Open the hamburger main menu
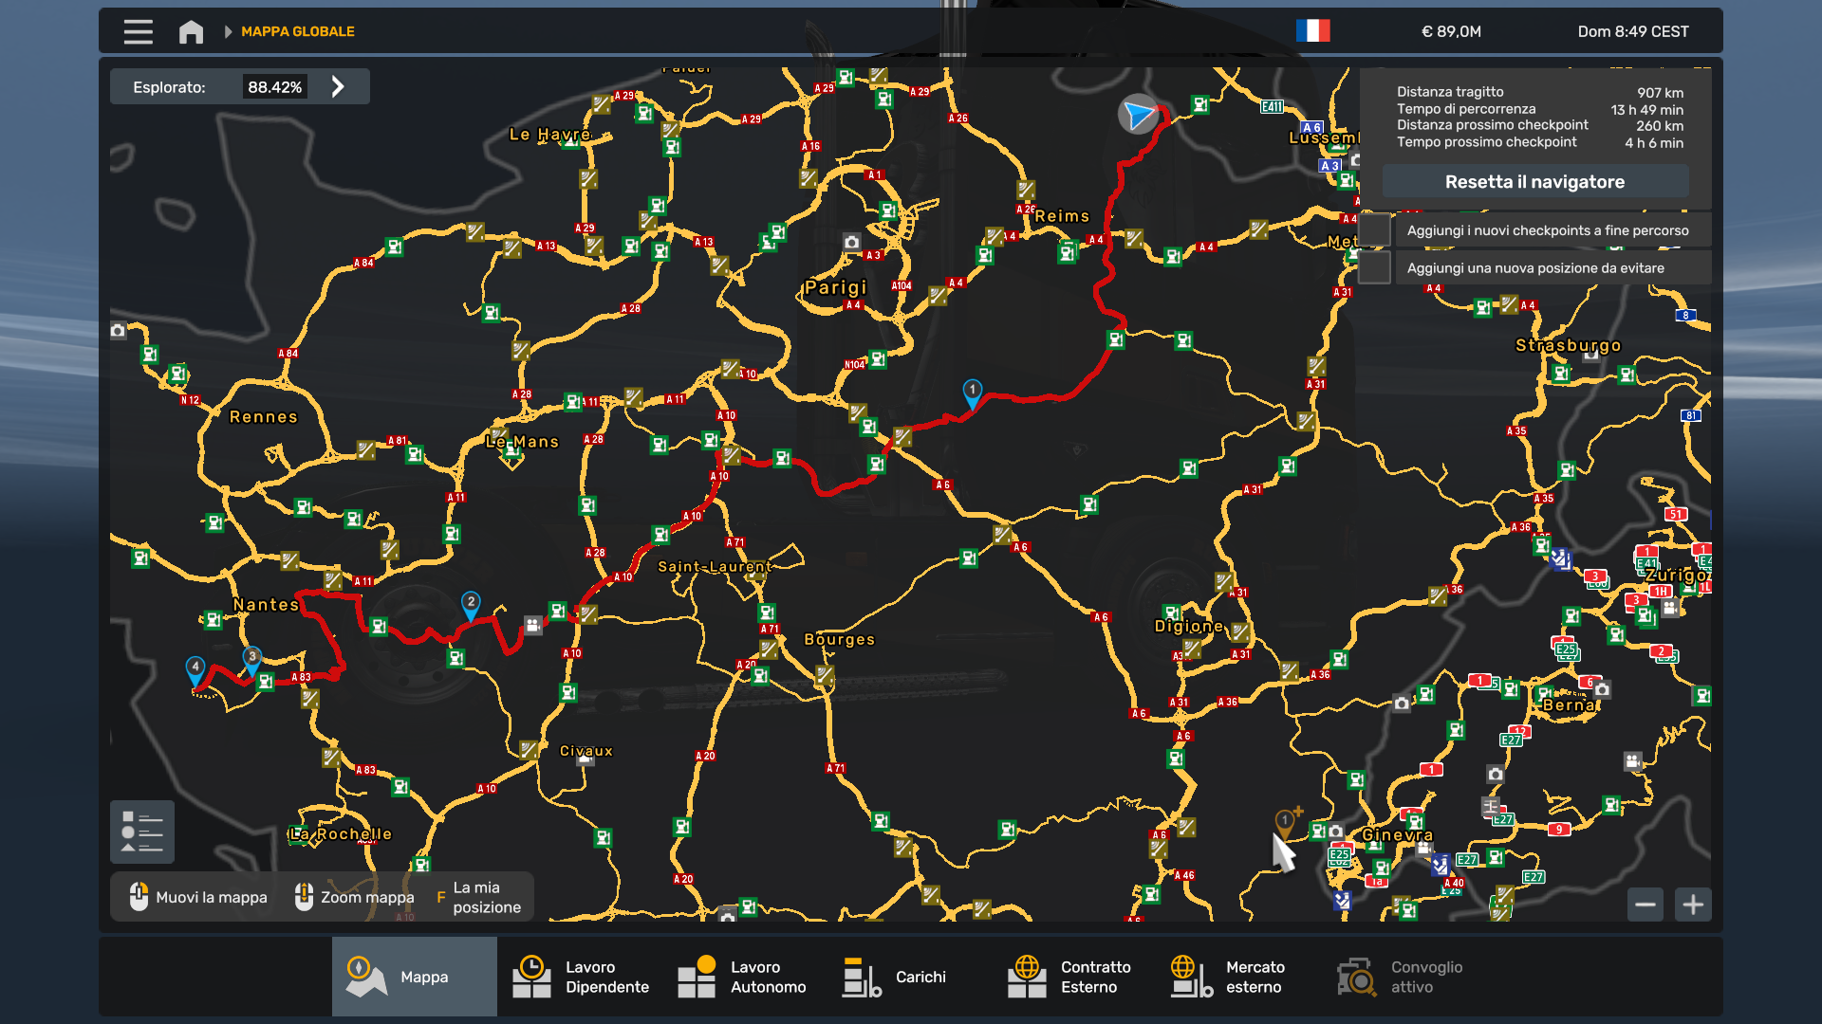Viewport: 1822px width, 1024px height. click(138, 31)
